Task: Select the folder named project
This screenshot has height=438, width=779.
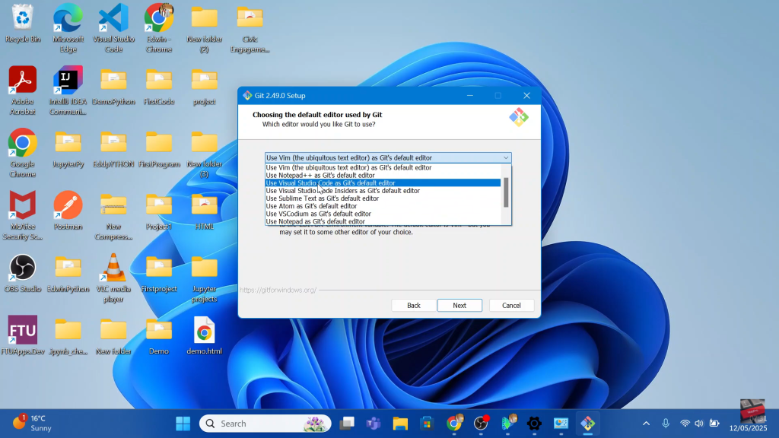Action: point(204,87)
